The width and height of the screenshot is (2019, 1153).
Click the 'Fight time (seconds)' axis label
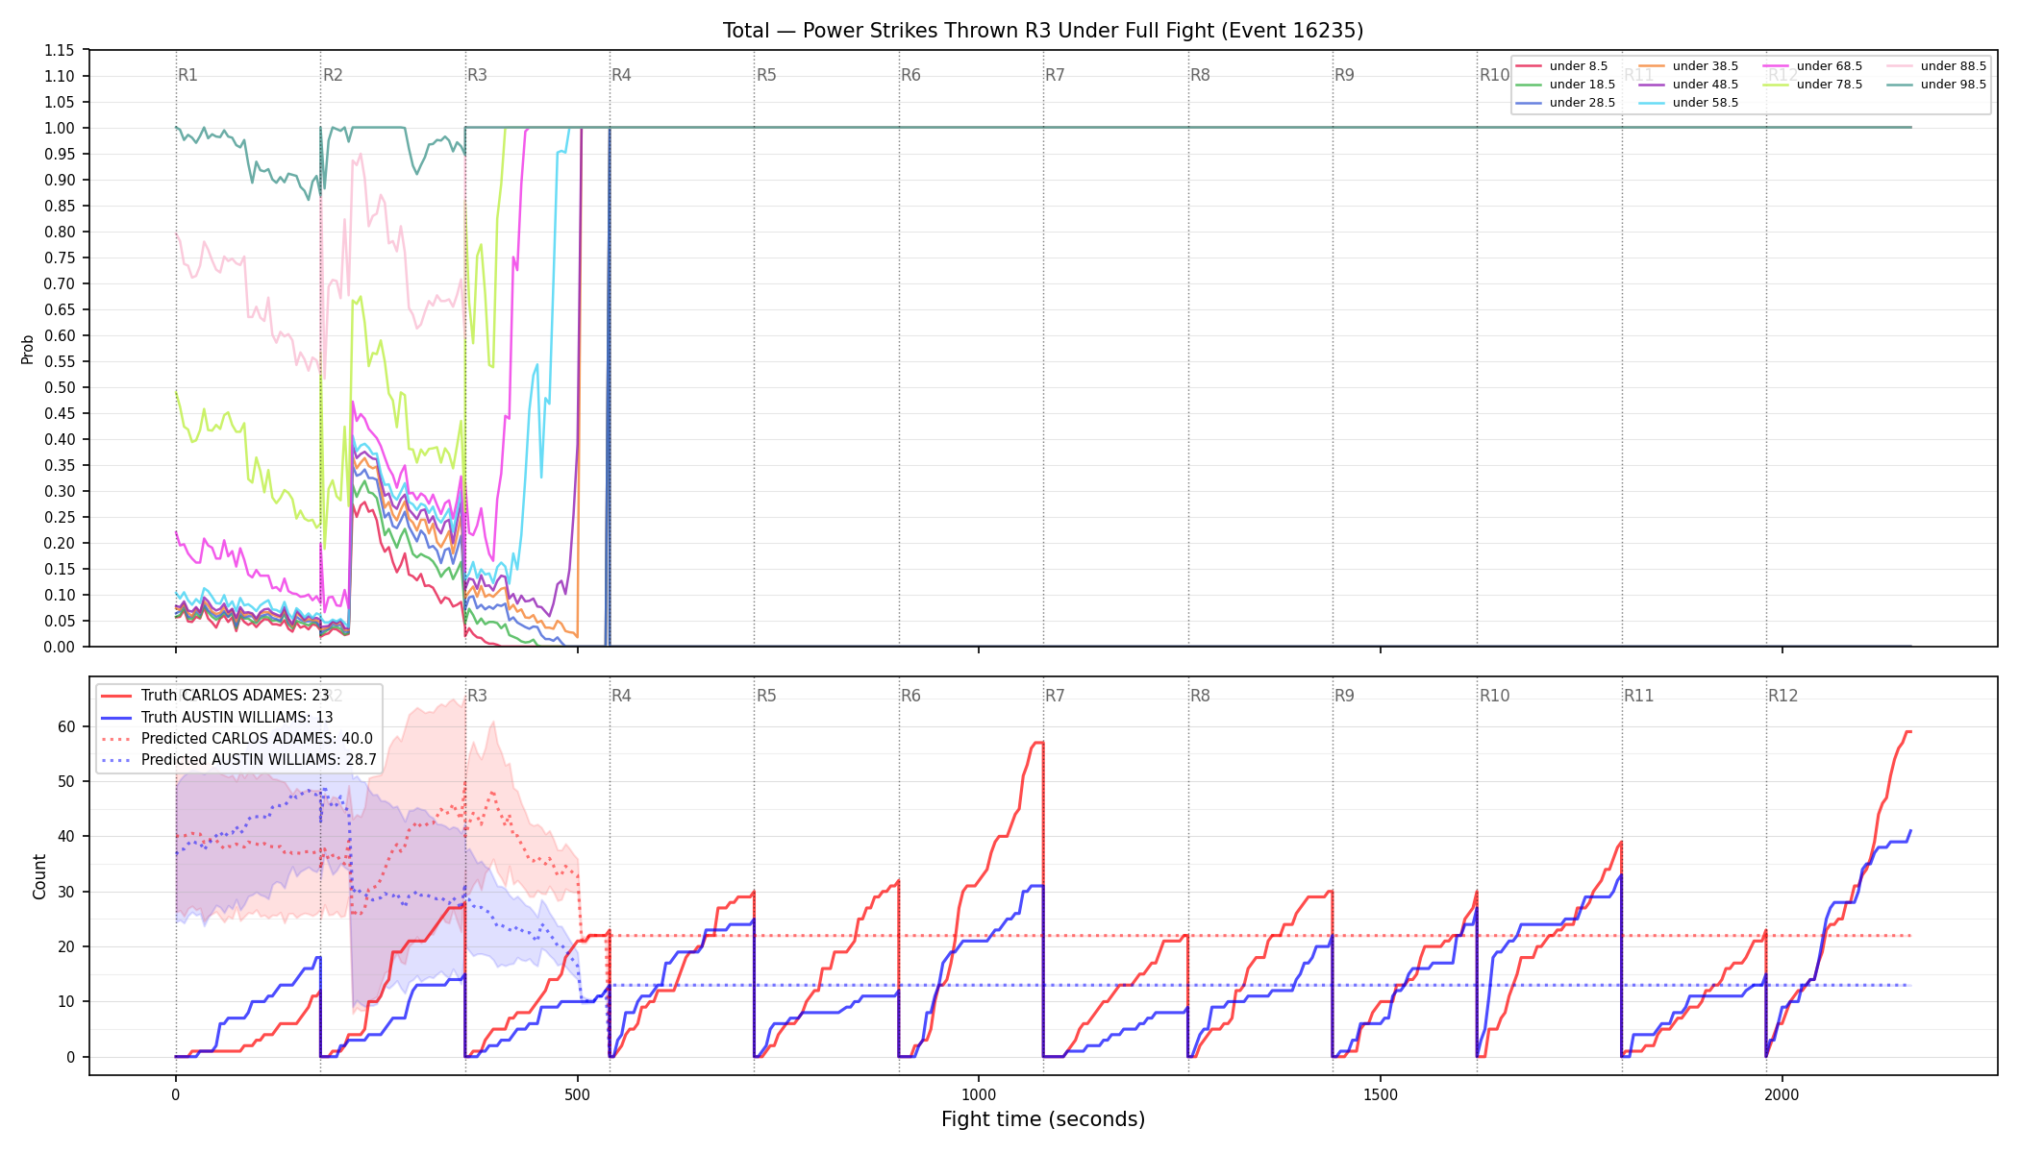[1043, 1119]
